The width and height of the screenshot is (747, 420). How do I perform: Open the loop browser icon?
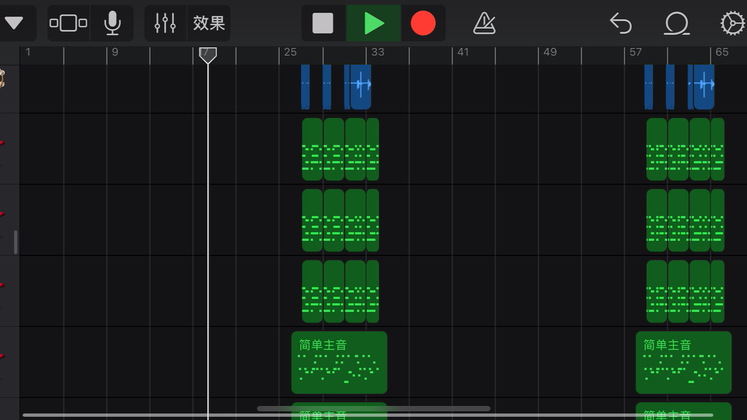click(677, 23)
